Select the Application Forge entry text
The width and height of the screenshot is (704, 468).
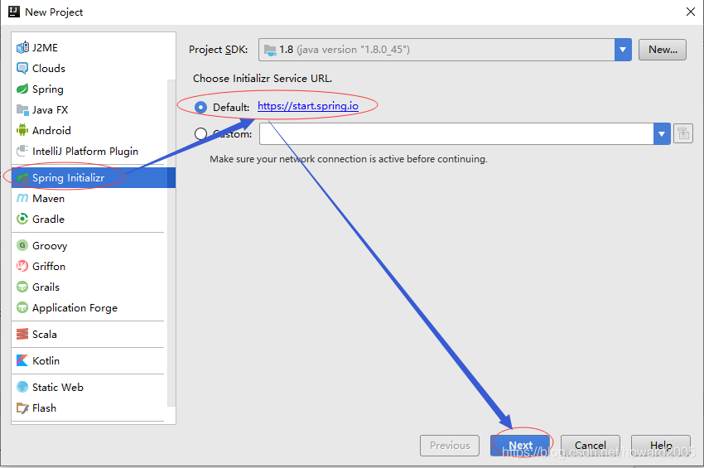tap(75, 307)
